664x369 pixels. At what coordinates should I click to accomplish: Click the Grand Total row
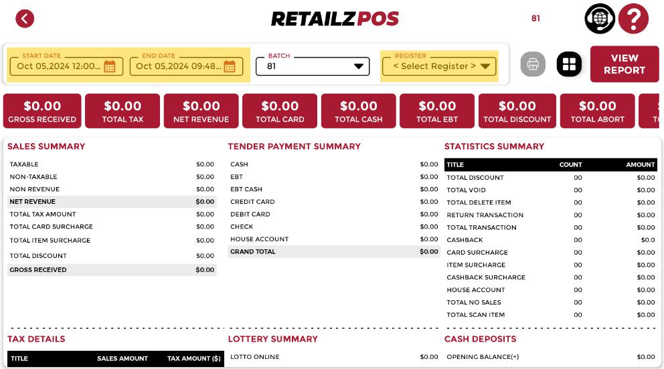334,251
